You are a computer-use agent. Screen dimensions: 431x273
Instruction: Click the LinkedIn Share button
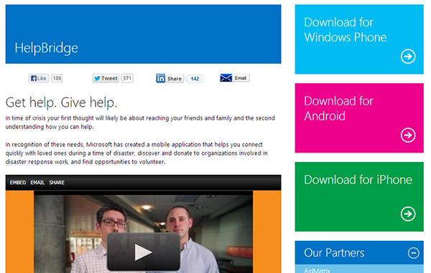(x=170, y=79)
